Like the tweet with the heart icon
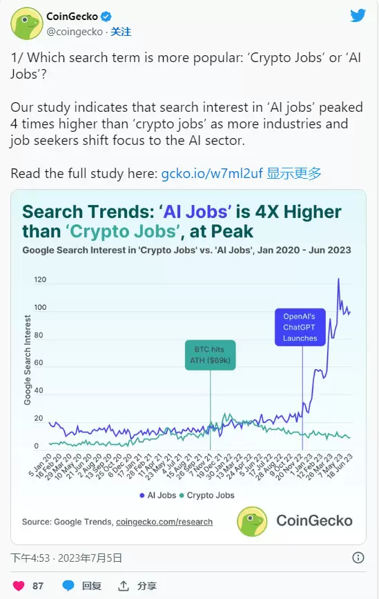The width and height of the screenshot is (379, 599). tap(19, 586)
